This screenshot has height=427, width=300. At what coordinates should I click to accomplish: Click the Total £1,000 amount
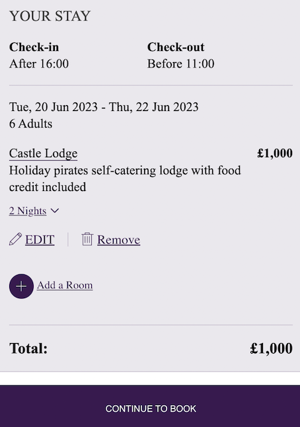click(x=272, y=348)
